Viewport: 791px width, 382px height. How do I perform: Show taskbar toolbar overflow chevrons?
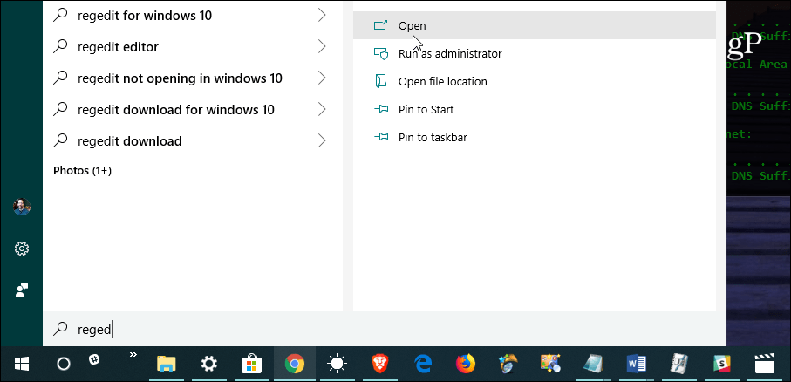click(x=133, y=355)
